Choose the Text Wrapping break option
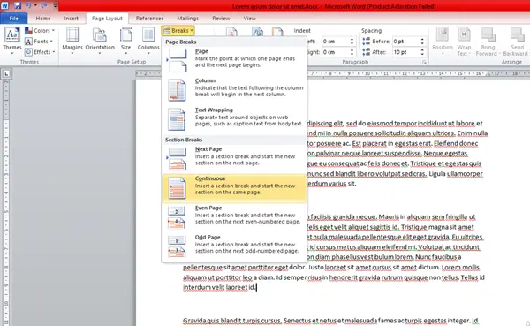The height and width of the screenshot is (326, 530). click(234, 119)
